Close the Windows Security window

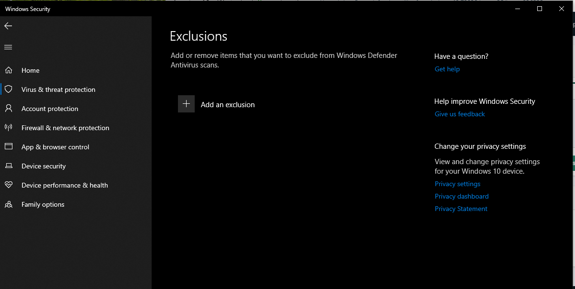562,9
